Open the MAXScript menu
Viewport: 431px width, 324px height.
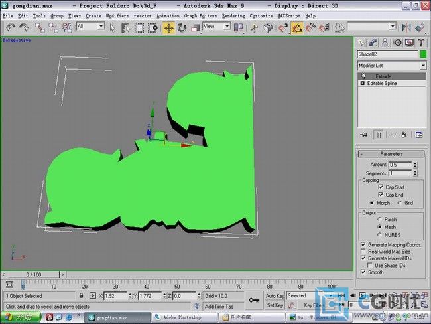click(288, 16)
